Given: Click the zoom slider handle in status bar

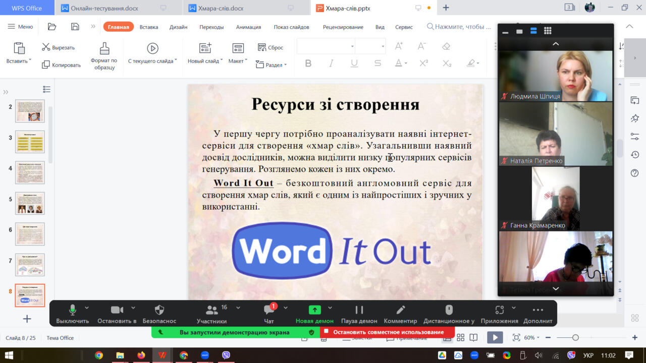Looking at the screenshot, I should (575, 337).
